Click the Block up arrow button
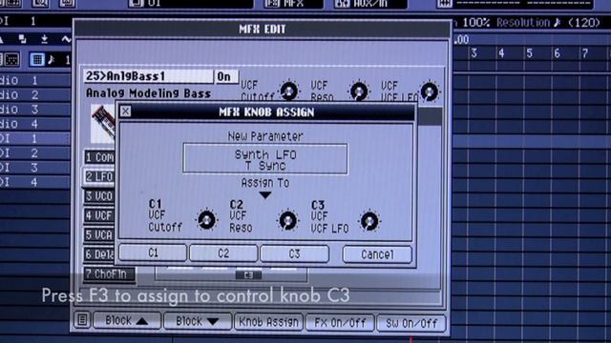611x343 pixels. (127, 321)
